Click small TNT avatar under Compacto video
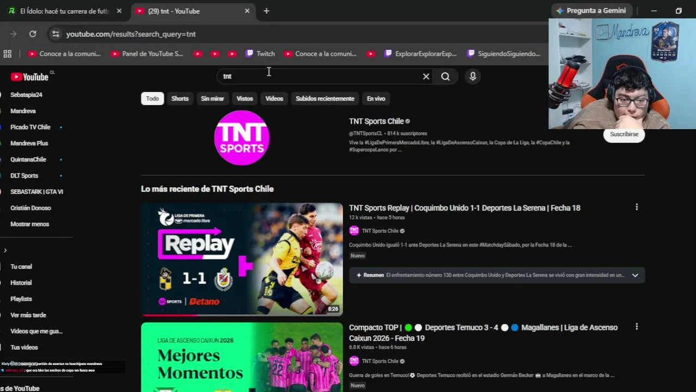This screenshot has height=392, width=696. click(354, 361)
